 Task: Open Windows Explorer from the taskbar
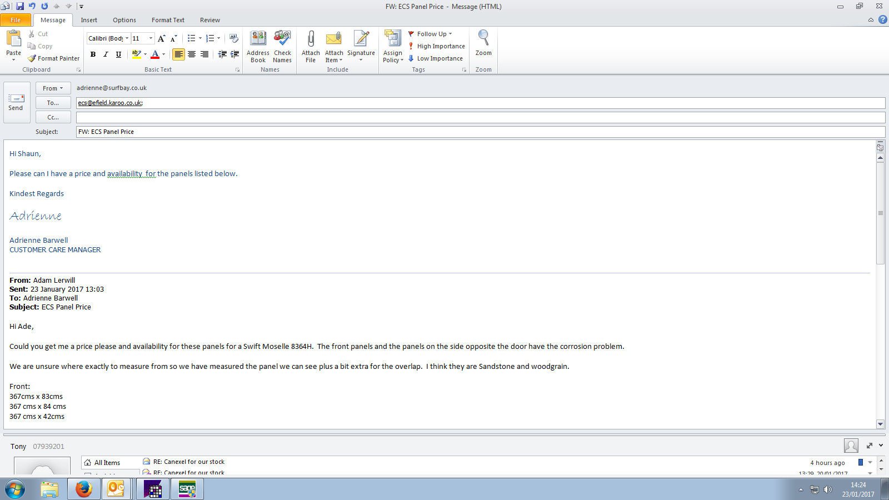[x=49, y=489]
